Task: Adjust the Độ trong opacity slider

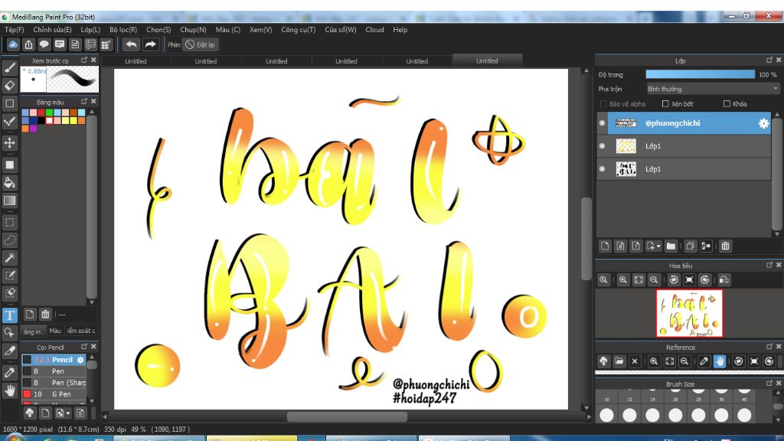Action: (700, 74)
